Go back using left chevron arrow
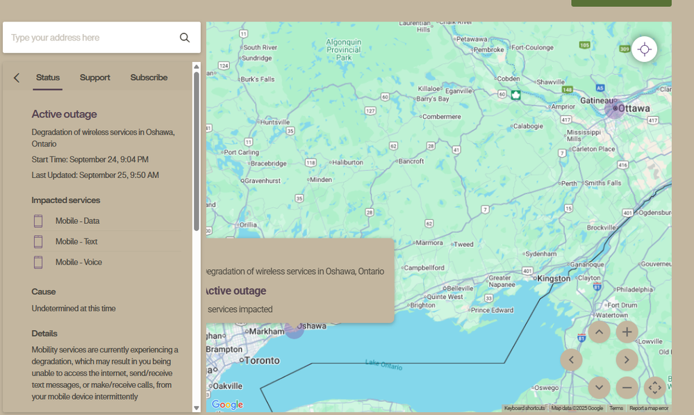 [17, 78]
